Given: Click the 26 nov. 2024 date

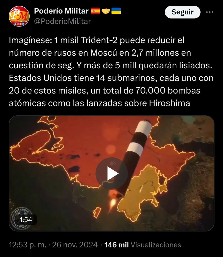Looking at the screenshot, I should [x=75, y=245].
